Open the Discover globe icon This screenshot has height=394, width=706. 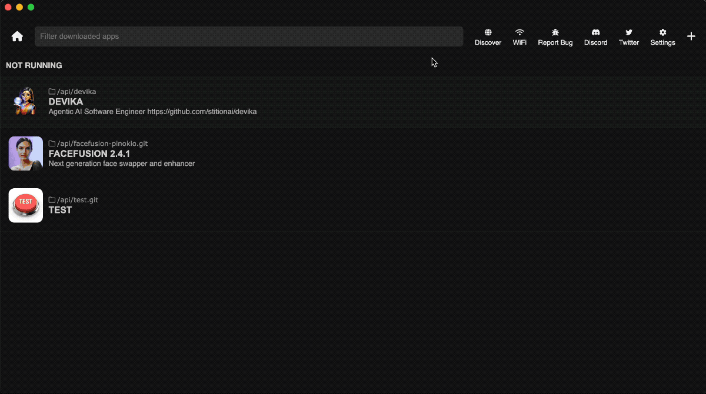pyautogui.click(x=488, y=32)
